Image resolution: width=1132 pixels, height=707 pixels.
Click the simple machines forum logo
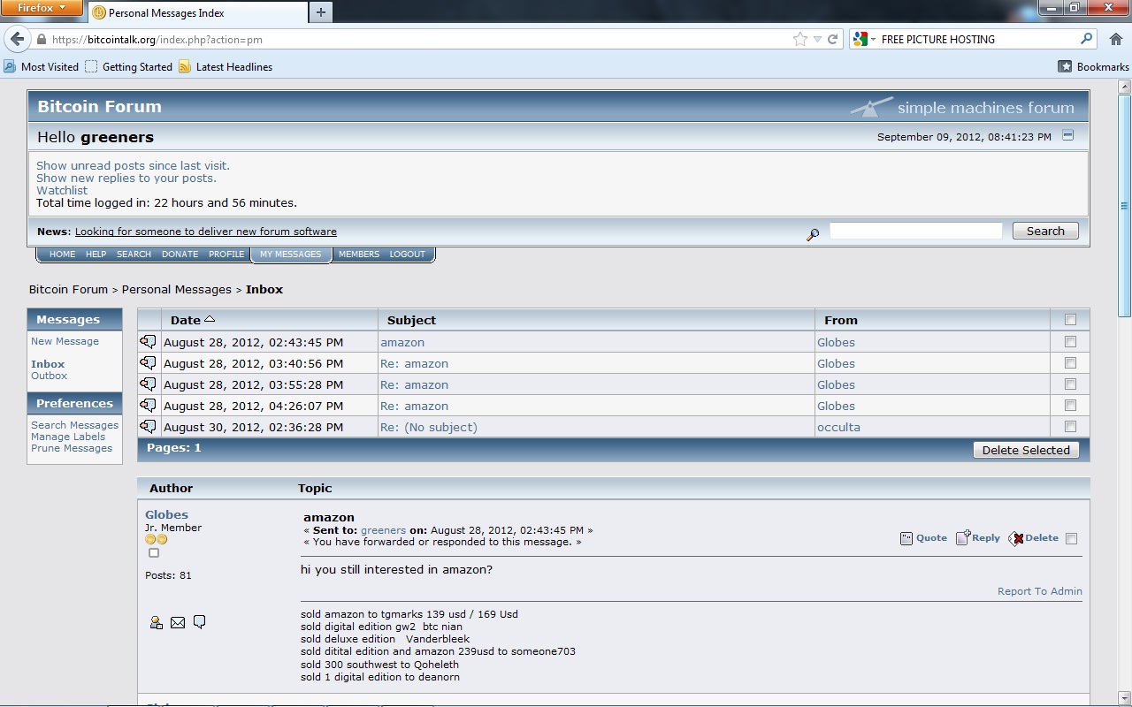[962, 107]
